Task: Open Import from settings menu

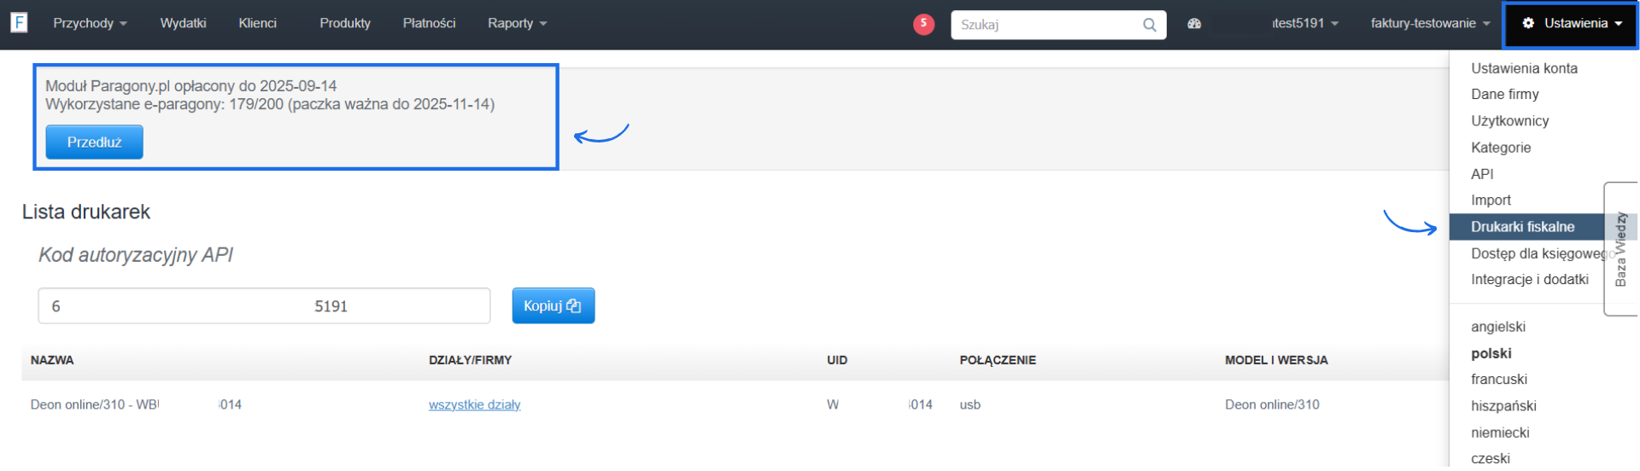Action: 1491,200
